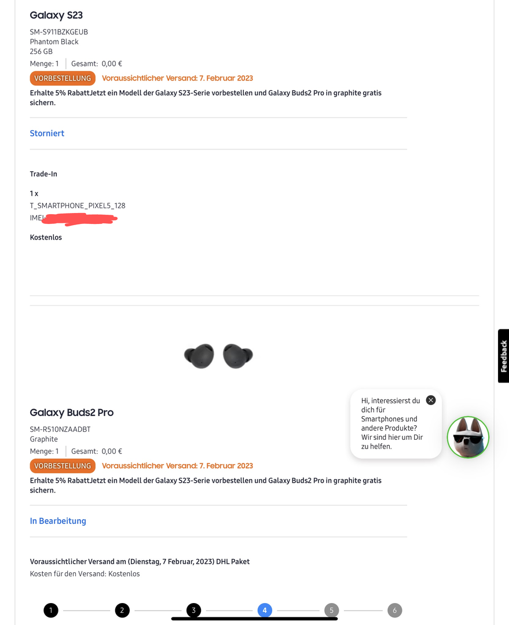Select step 3 in the progress tracker
The height and width of the screenshot is (625, 509).
(193, 610)
